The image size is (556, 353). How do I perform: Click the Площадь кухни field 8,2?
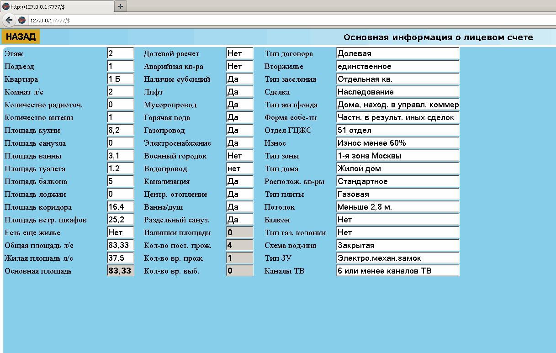click(x=121, y=130)
